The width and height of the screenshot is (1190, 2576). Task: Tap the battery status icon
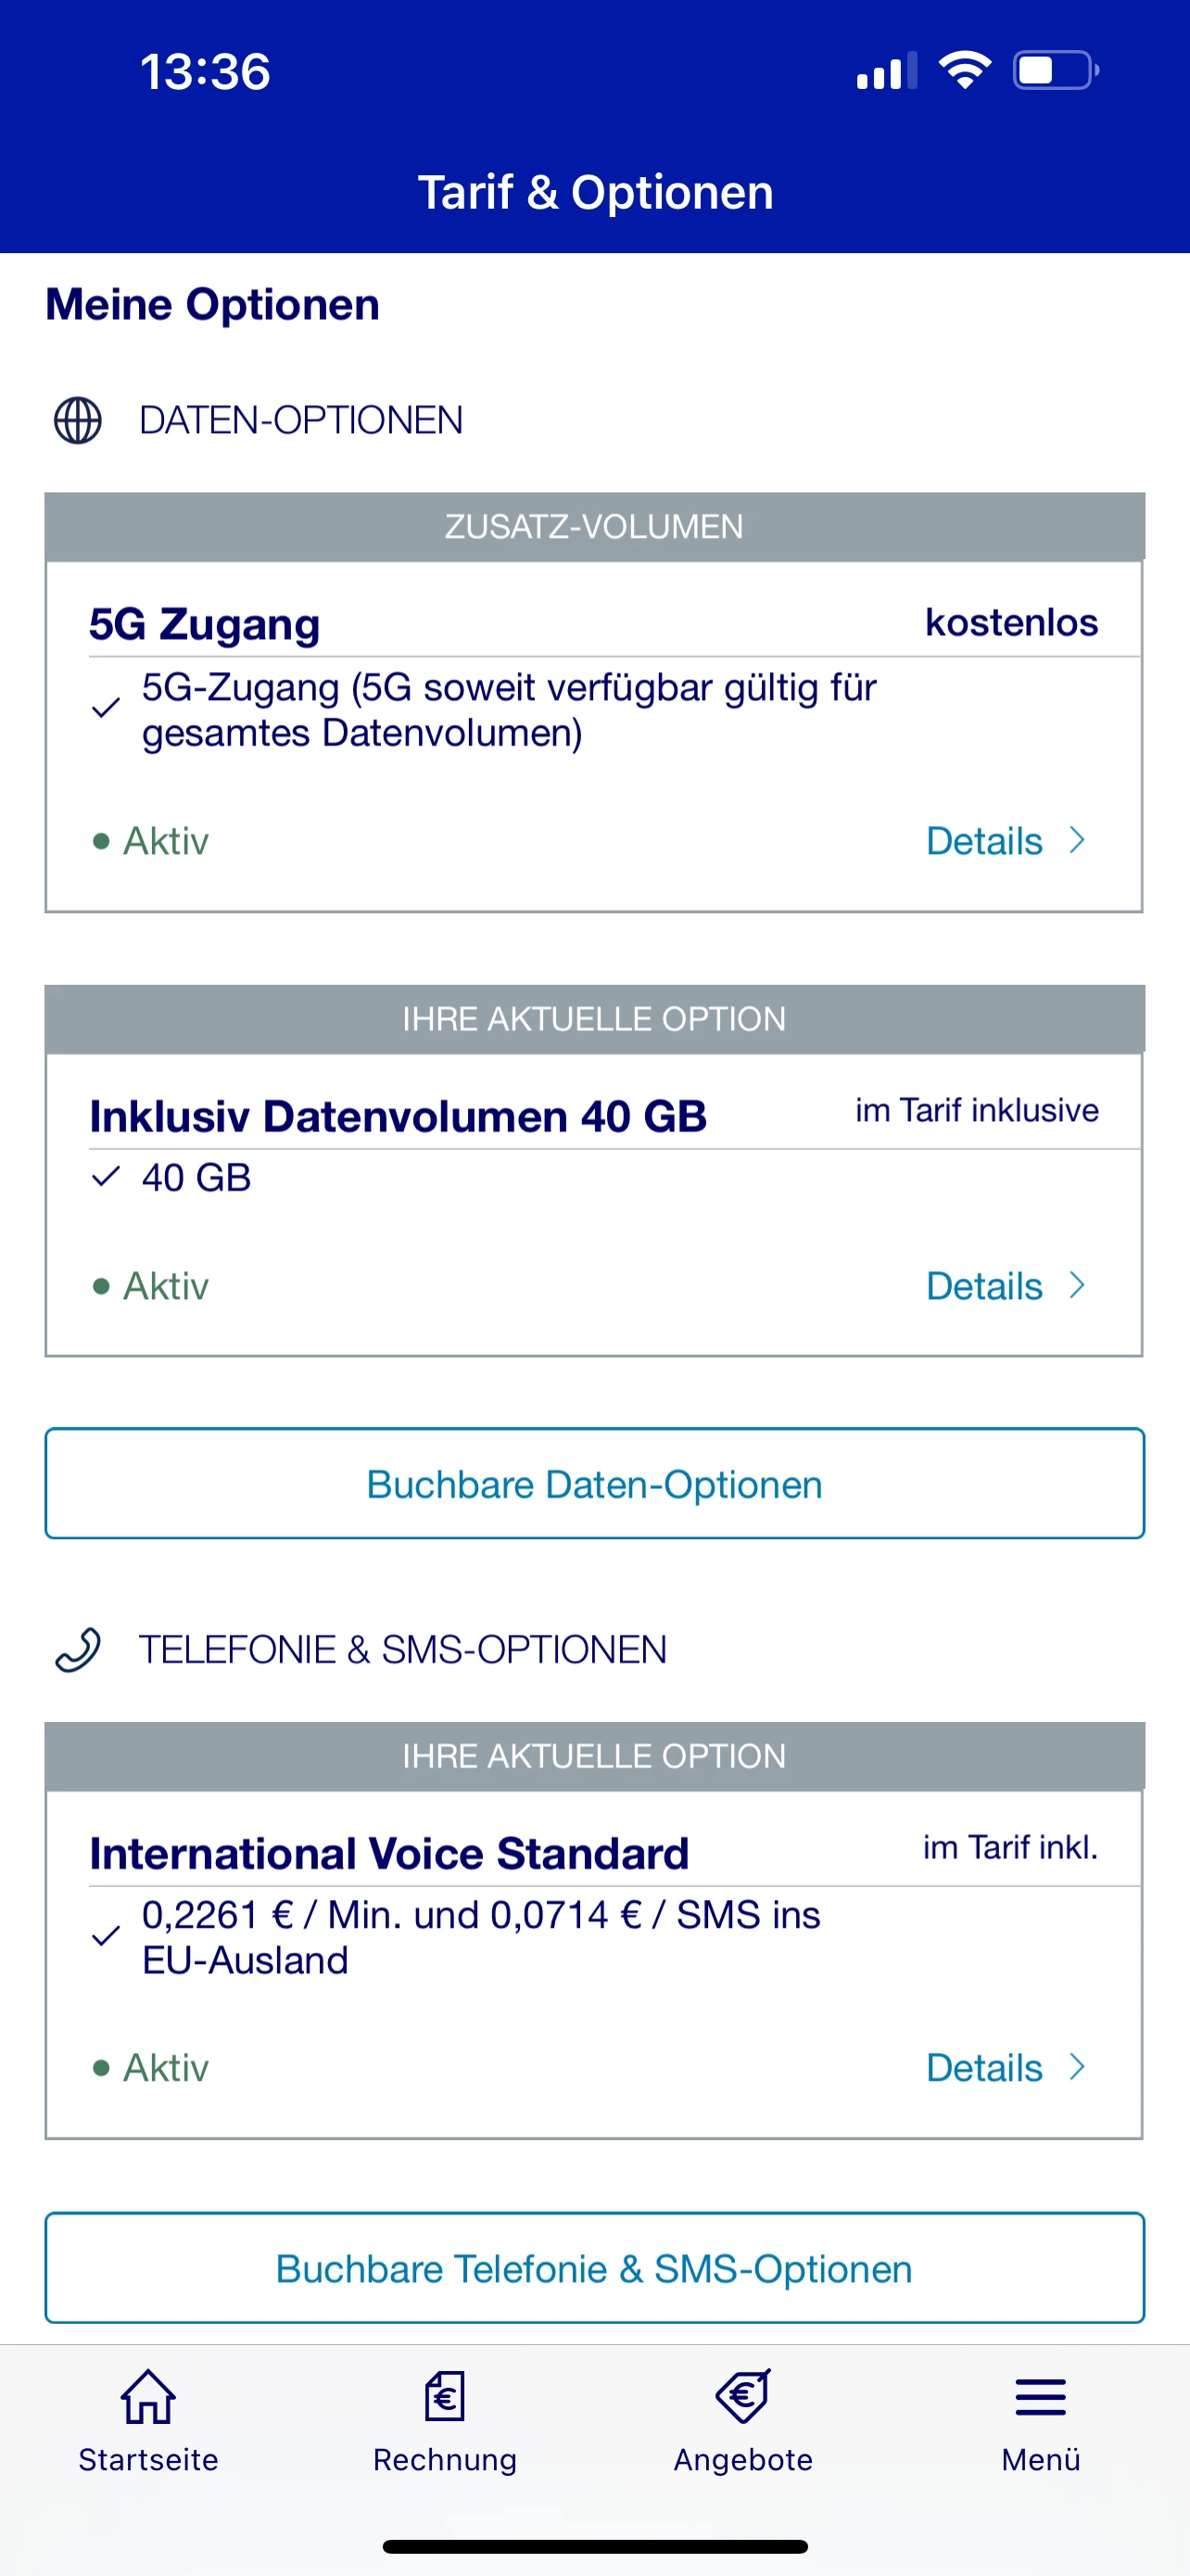pyautogui.click(x=1055, y=71)
